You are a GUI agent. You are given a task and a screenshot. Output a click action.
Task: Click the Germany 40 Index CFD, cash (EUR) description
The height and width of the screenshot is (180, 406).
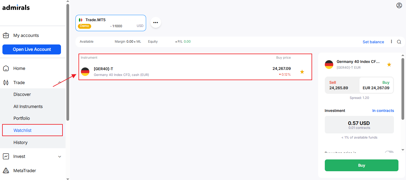(x=121, y=75)
